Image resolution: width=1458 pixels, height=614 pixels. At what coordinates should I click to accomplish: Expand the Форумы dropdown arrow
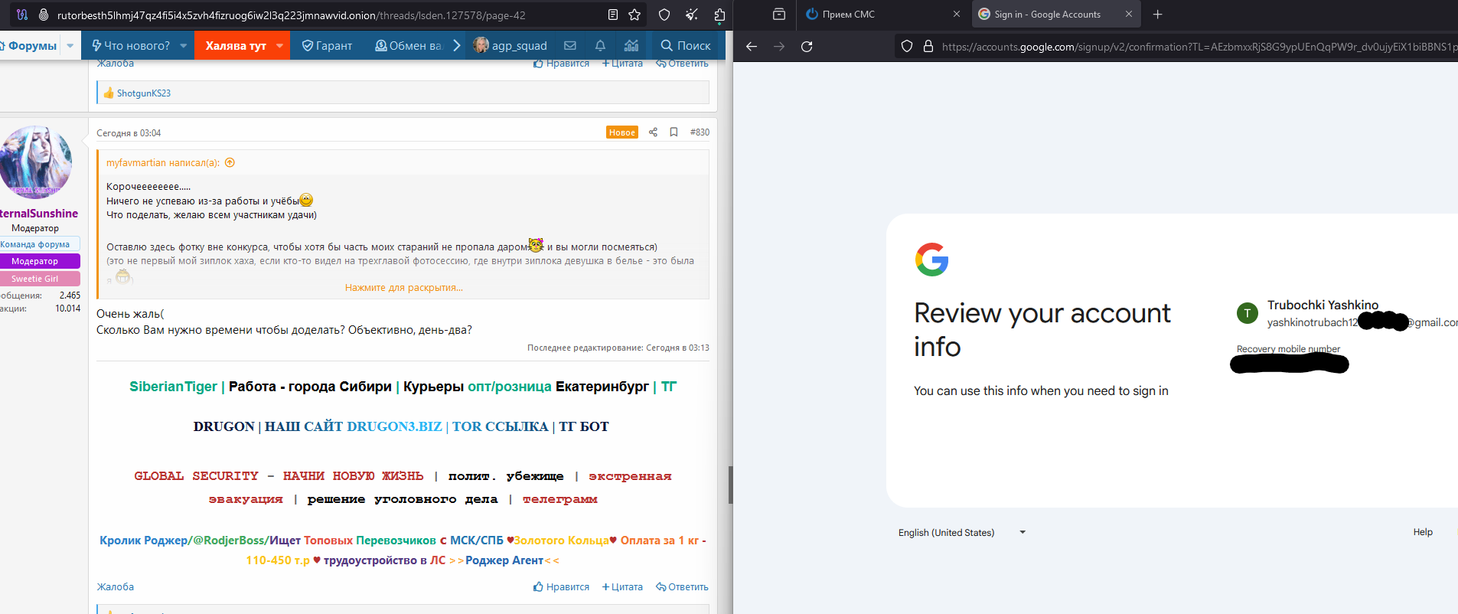pos(70,46)
